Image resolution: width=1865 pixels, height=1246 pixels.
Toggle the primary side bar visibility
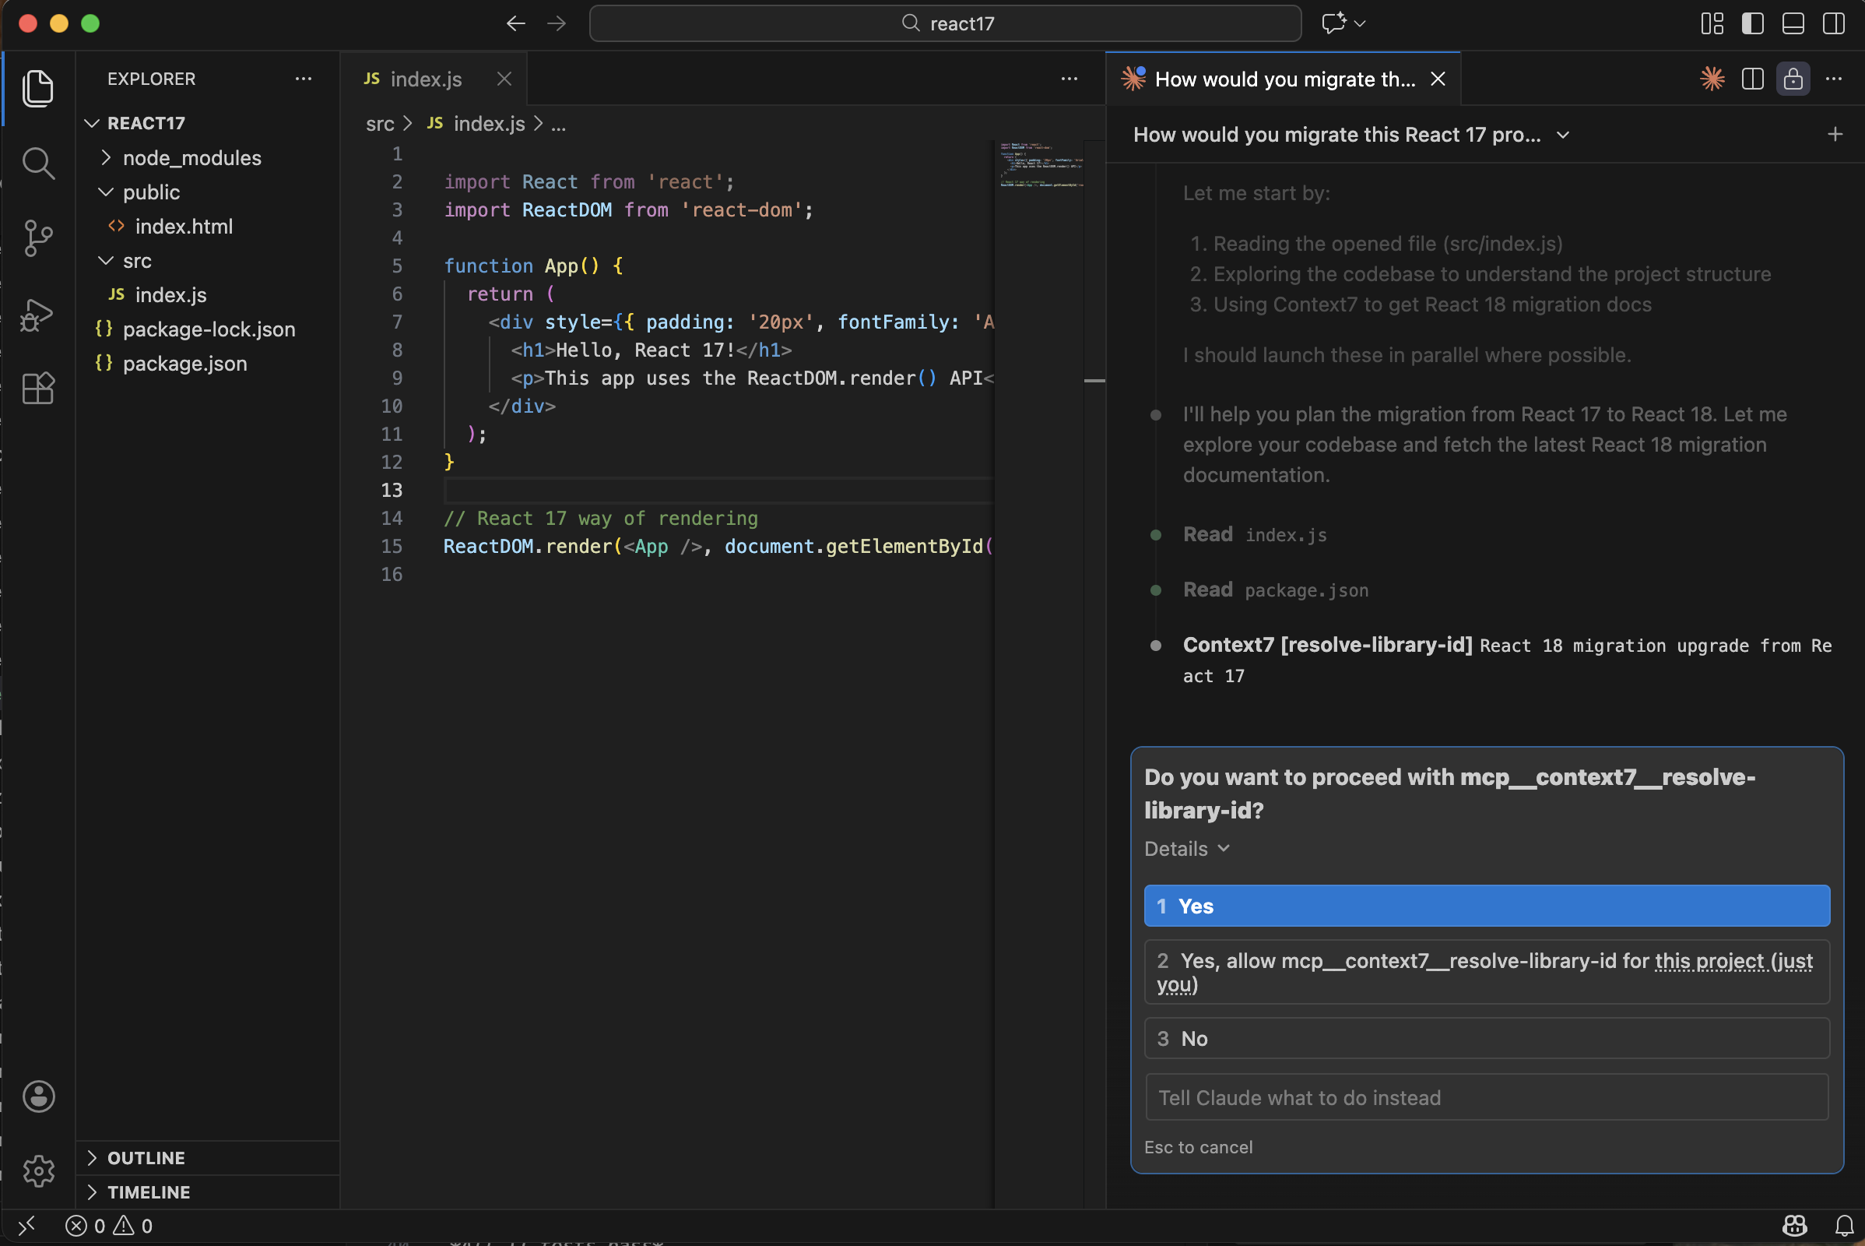(x=1753, y=23)
